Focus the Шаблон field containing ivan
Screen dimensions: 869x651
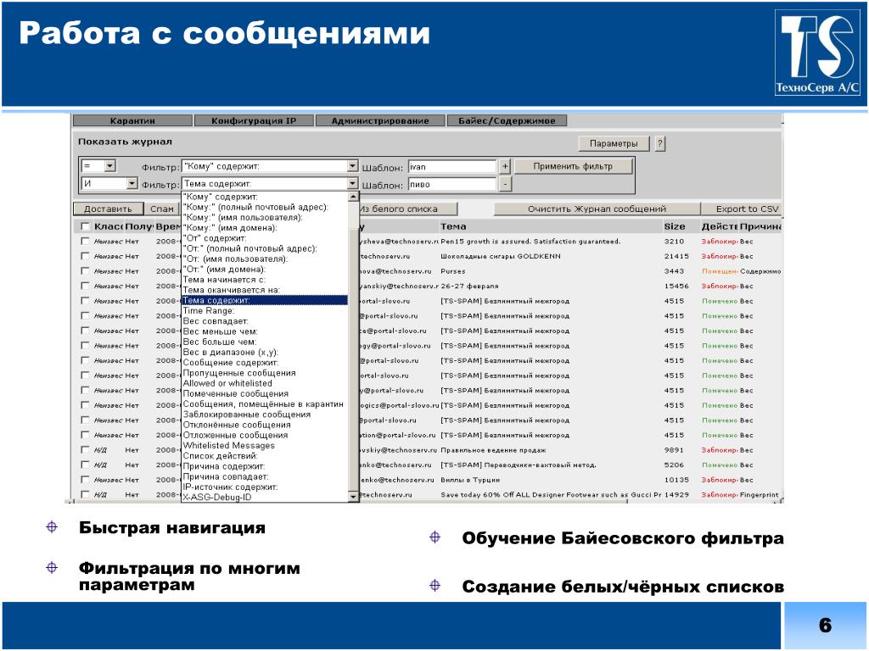[x=452, y=167]
